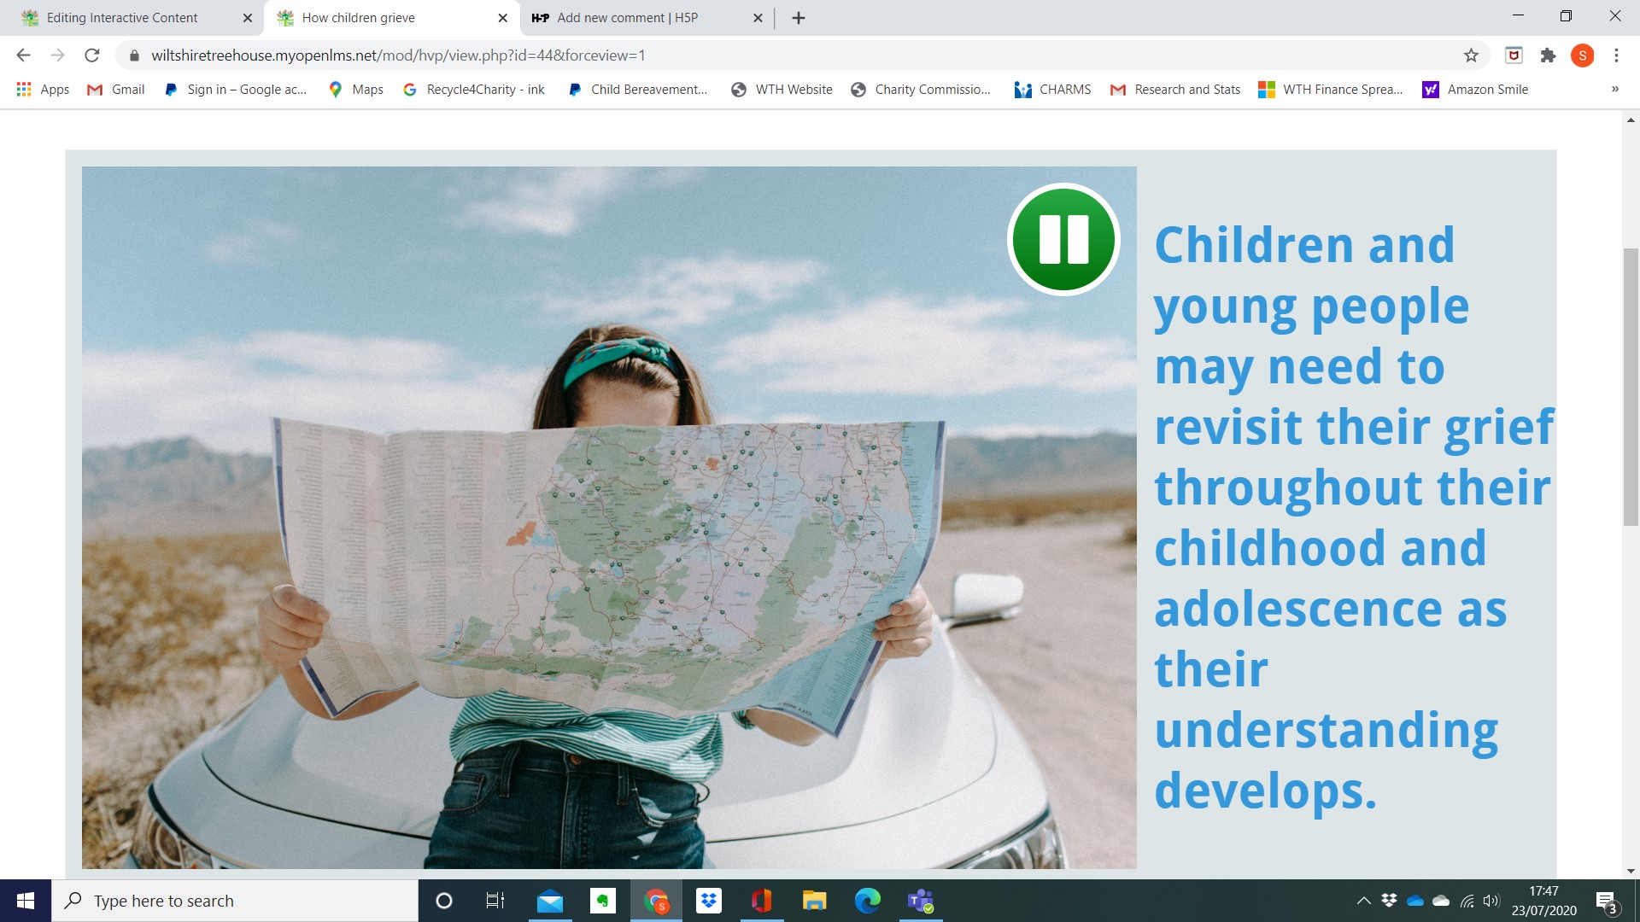The image size is (1640, 922).
Task: Close the How children grieve tab
Action: (502, 18)
